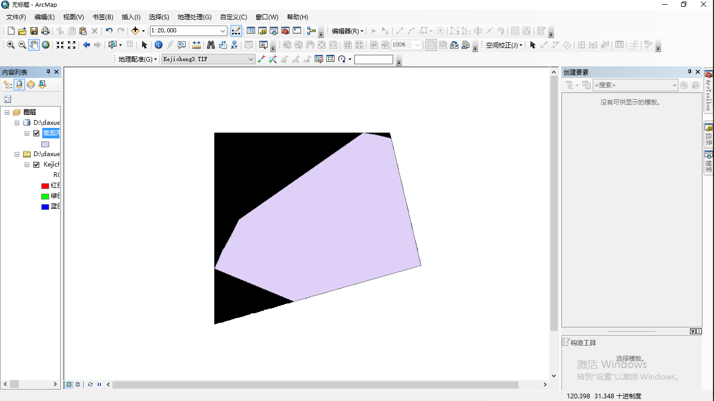Collapse the 图层 data frame tree node
Image resolution: width=714 pixels, height=401 pixels.
7,112
